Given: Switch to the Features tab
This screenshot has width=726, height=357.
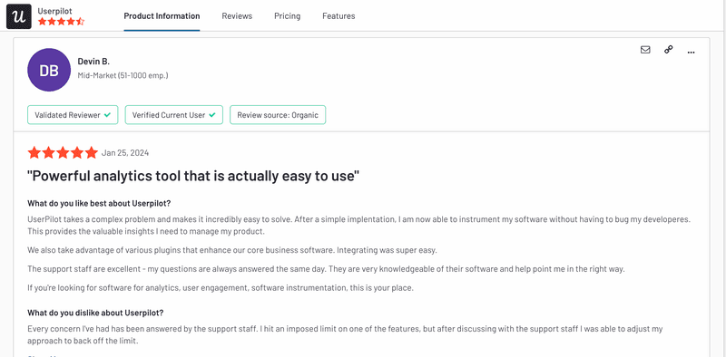Looking at the screenshot, I should click(x=338, y=16).
